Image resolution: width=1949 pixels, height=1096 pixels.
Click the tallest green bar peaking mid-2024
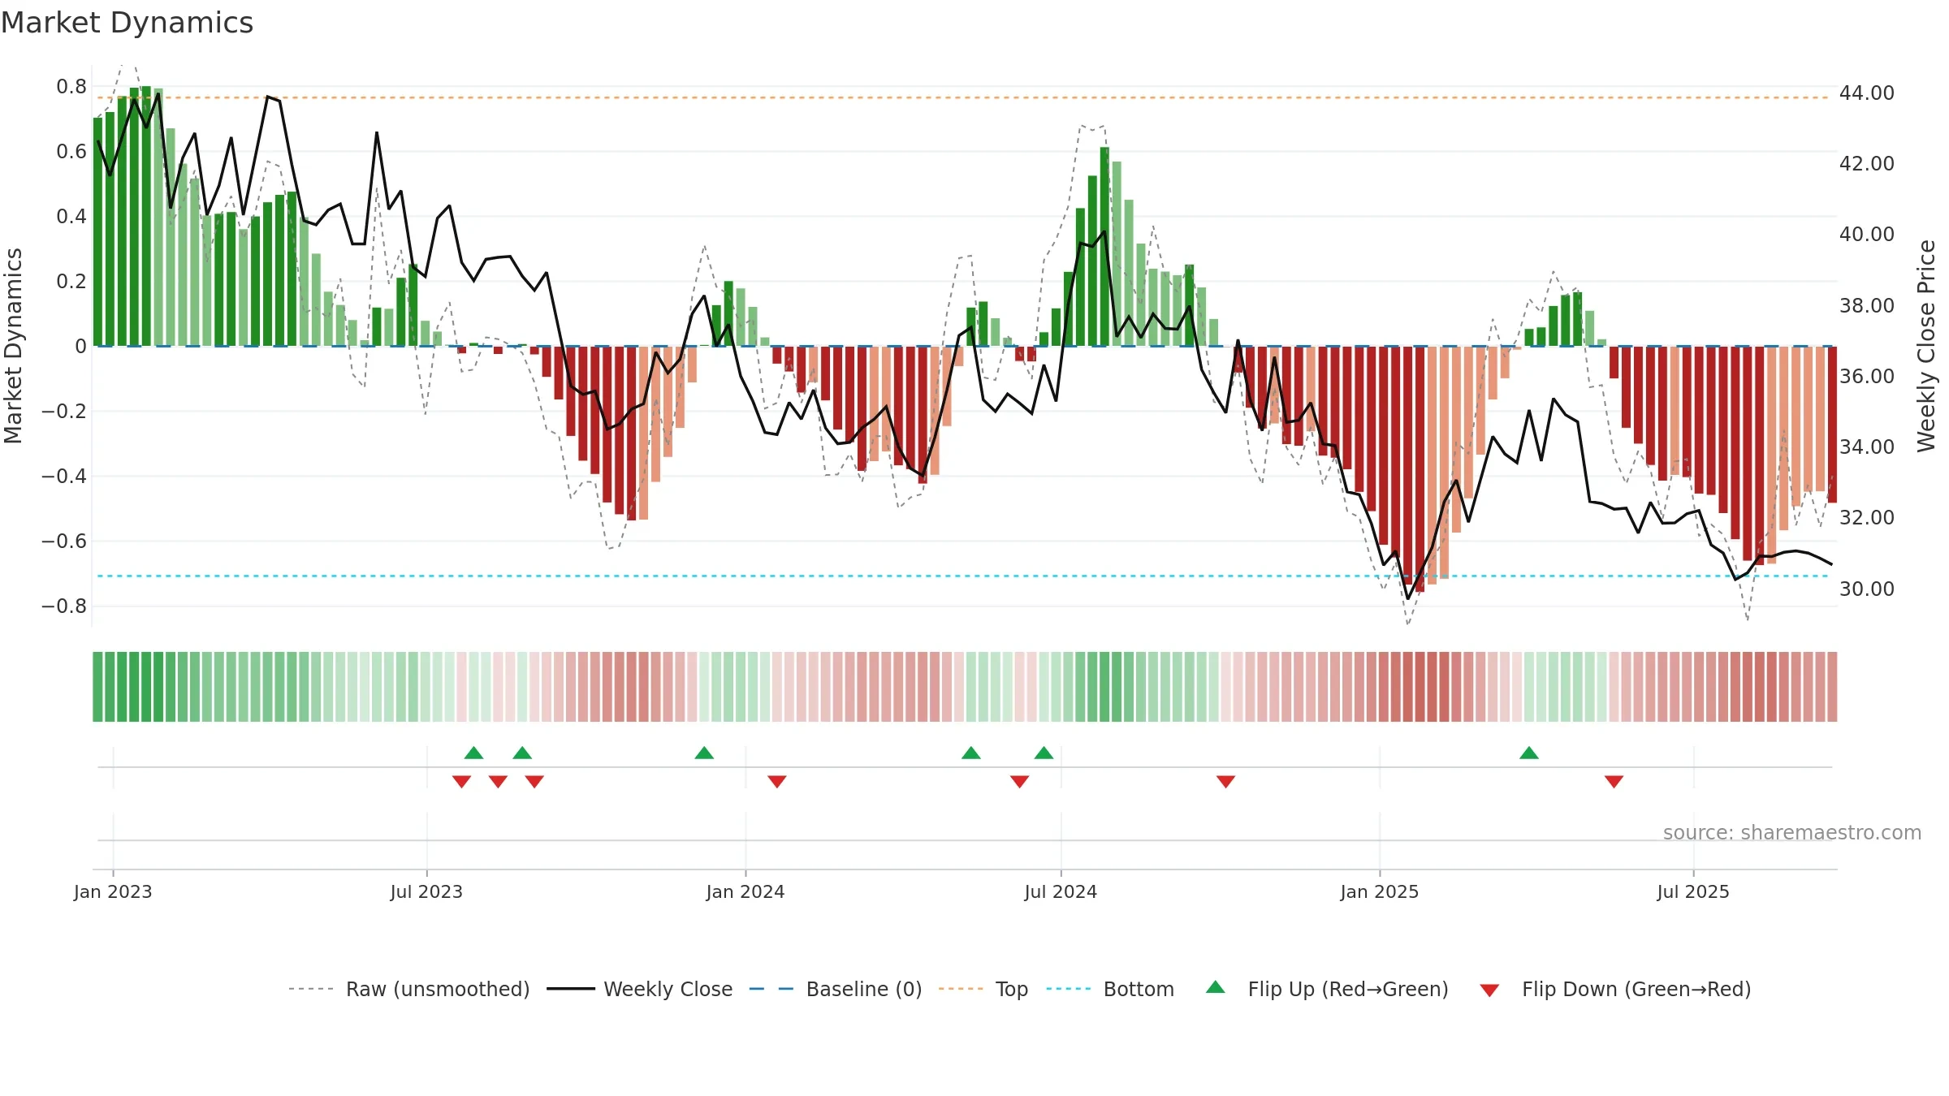[1104, 246]
